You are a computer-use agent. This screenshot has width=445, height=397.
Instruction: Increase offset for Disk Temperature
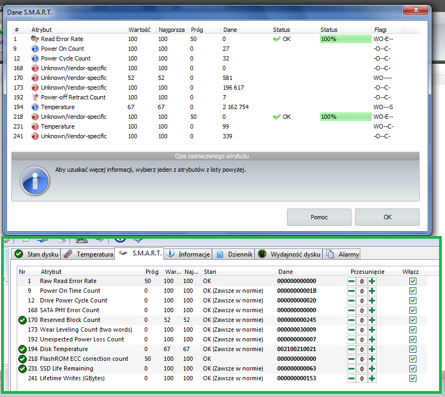pos(372,349)
